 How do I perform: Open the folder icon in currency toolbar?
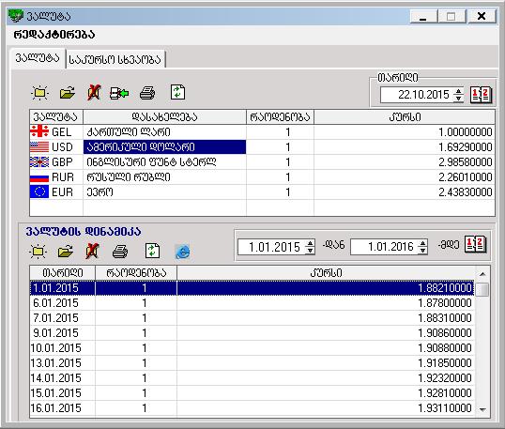click(68, 93)
